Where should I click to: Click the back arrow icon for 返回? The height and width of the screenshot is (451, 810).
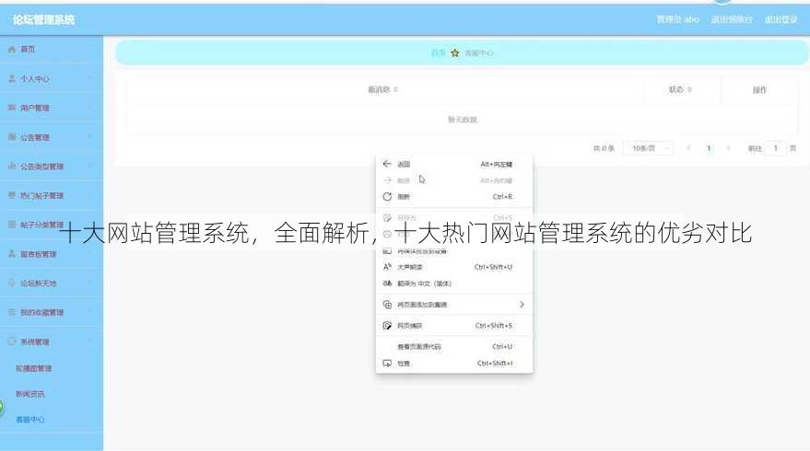[x=387, y=164]
